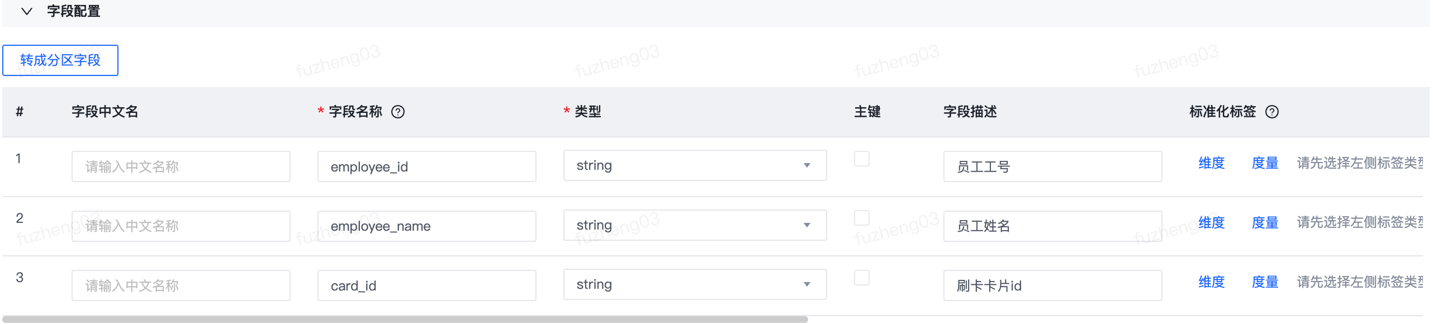This screenshot has height=324, width=1433.
Task: Open type dropdown for employee_id row
Action: 695,165
